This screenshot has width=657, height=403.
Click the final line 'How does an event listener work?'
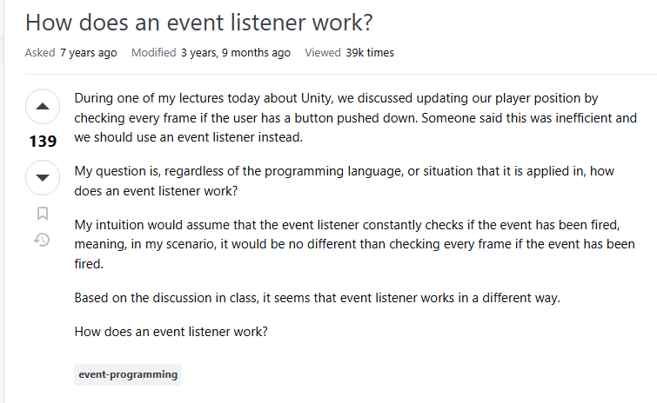point(171,332)
